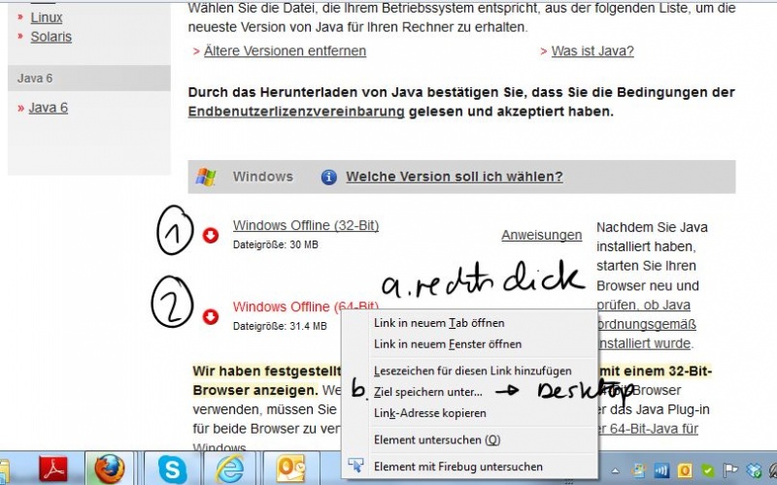The height and width of the screenshot is (485, 777).
Task: Open the 'Endbenutzerlizenzvereinbarung' link
Action: pos(296,112)
